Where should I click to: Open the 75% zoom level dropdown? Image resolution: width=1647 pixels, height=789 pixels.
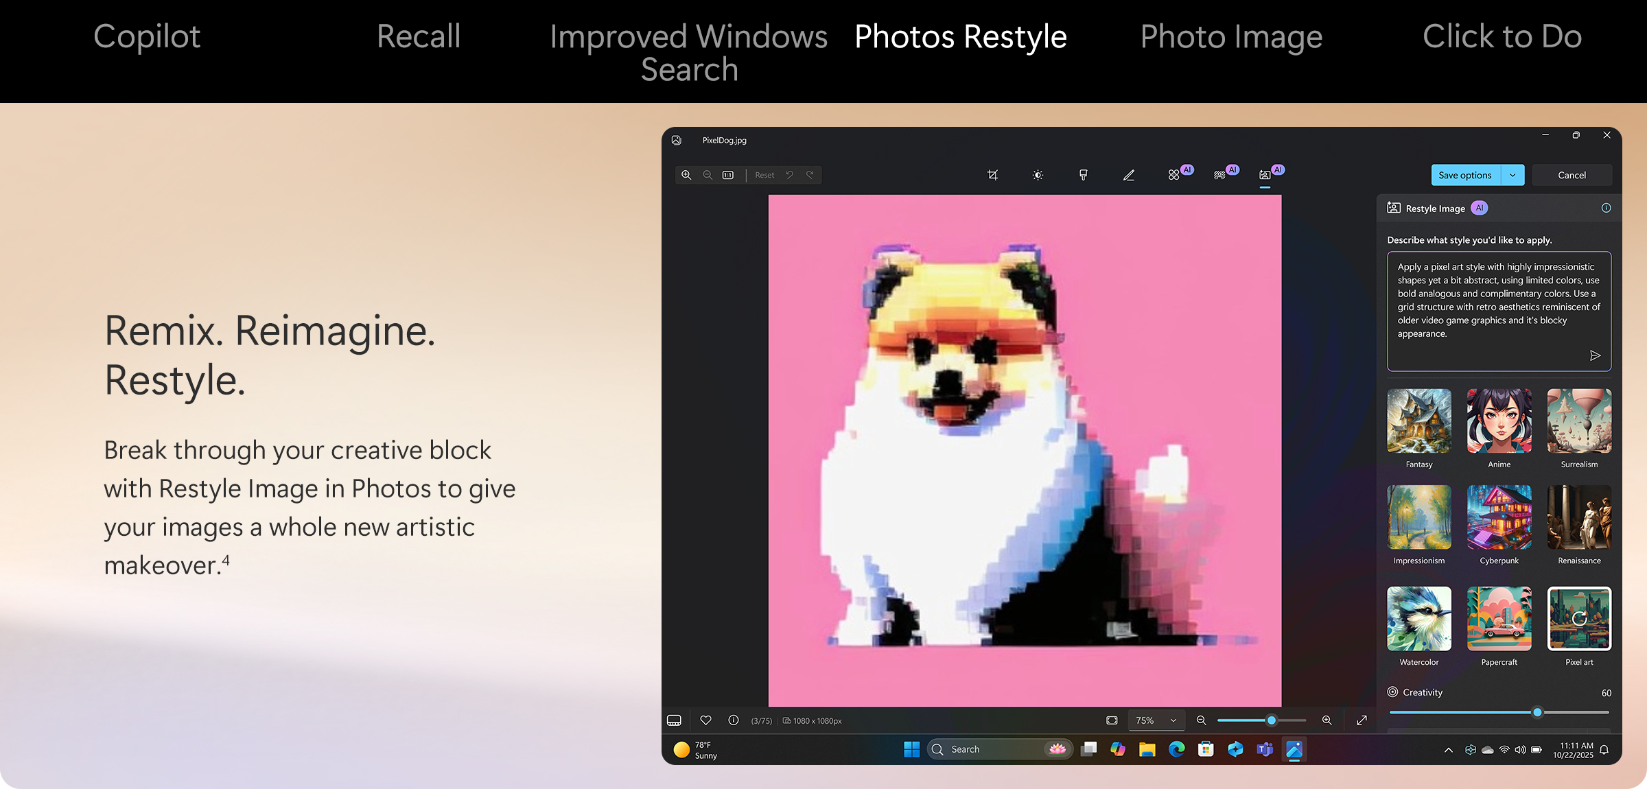coord(1156,720)
